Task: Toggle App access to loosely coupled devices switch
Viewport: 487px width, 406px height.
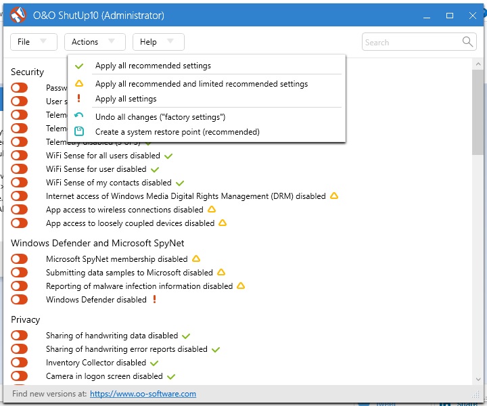Action: click(19, 223)
